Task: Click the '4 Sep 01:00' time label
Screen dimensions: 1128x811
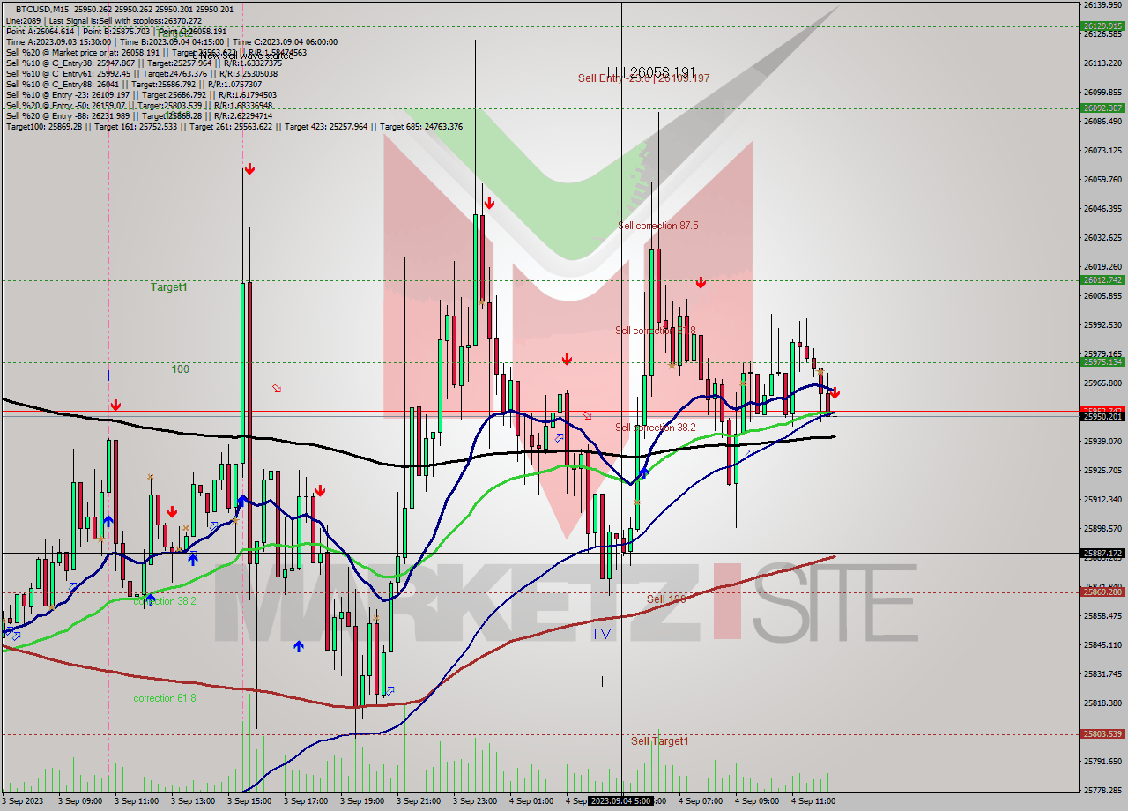Action: point(531,800)
